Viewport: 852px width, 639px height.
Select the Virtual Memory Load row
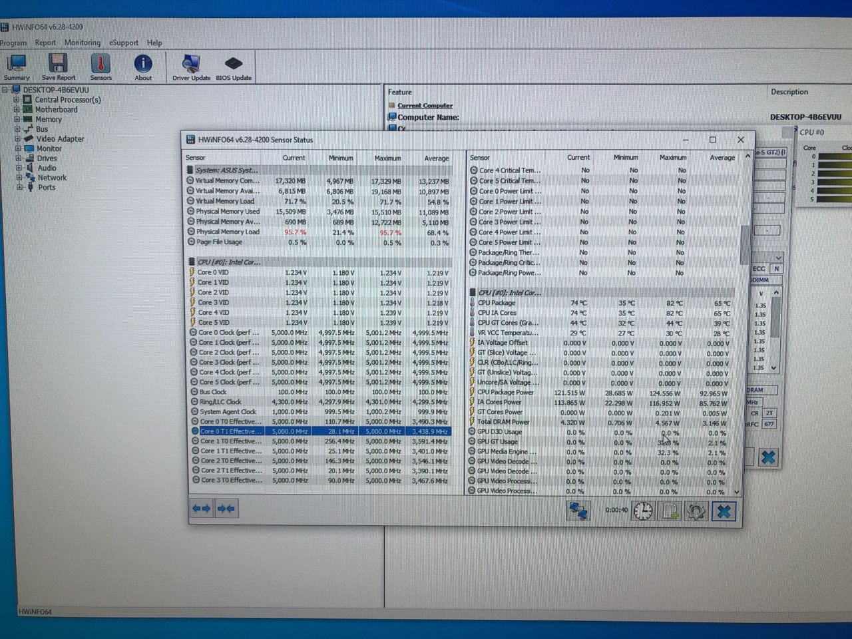point(319,201)
